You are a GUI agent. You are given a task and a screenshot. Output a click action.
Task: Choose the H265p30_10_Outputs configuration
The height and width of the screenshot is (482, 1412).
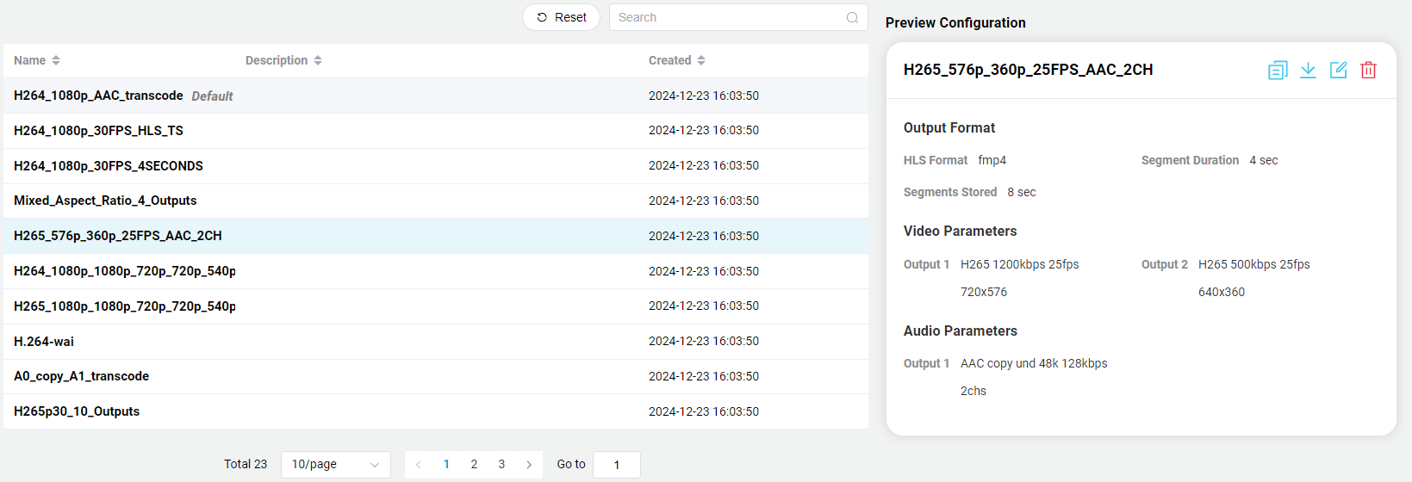(77, 411)
